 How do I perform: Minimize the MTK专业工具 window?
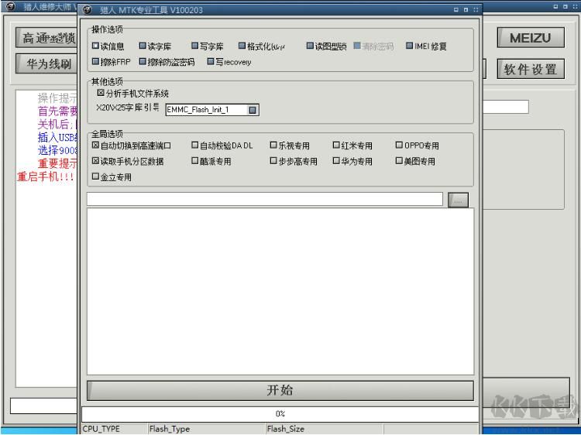[456, 10]
